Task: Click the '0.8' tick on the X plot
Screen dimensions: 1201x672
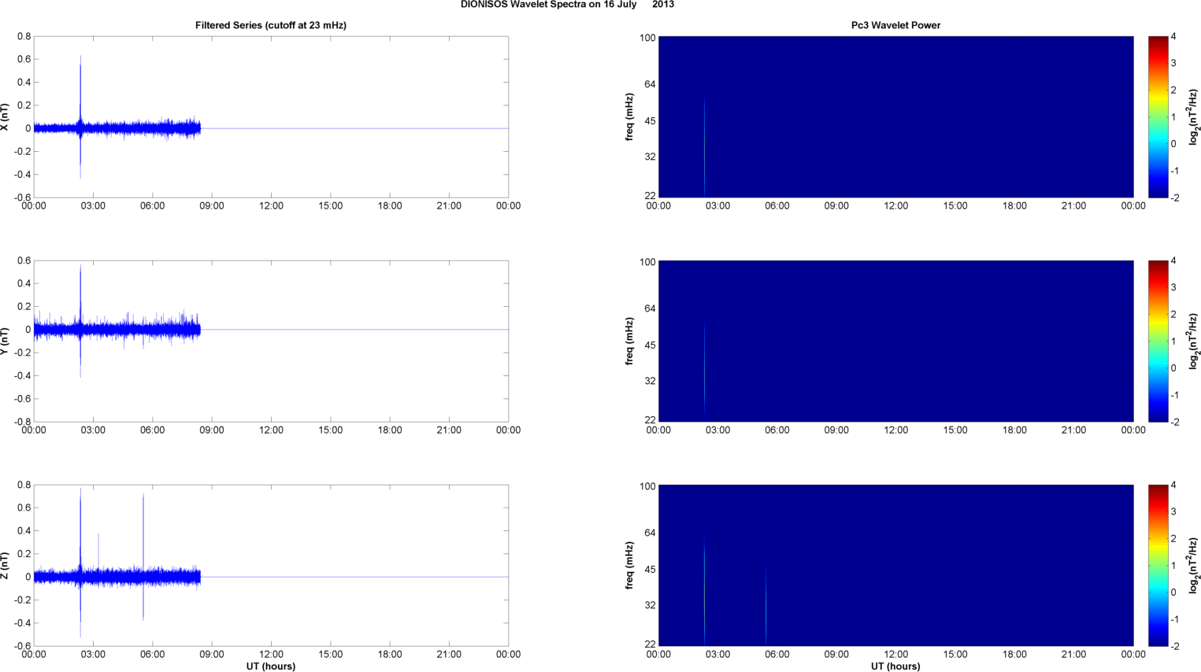Action: coord(24,36)
